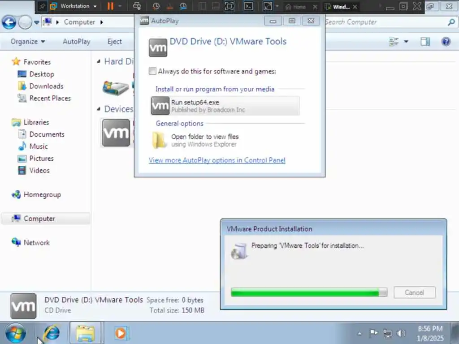Click the send Ctrl+Alt+Del icon
Screen dimensions: 459x344
pyautogui.click(x=137, y=6)
